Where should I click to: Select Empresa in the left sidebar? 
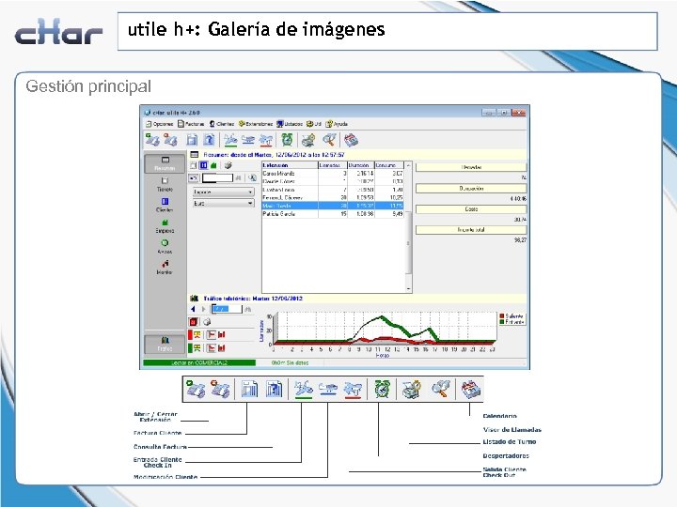[165, 226]
